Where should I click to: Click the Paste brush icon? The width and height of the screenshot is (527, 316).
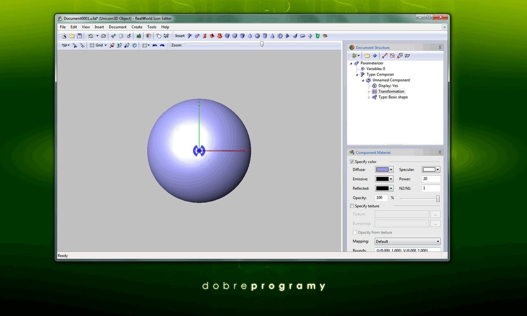128,36
